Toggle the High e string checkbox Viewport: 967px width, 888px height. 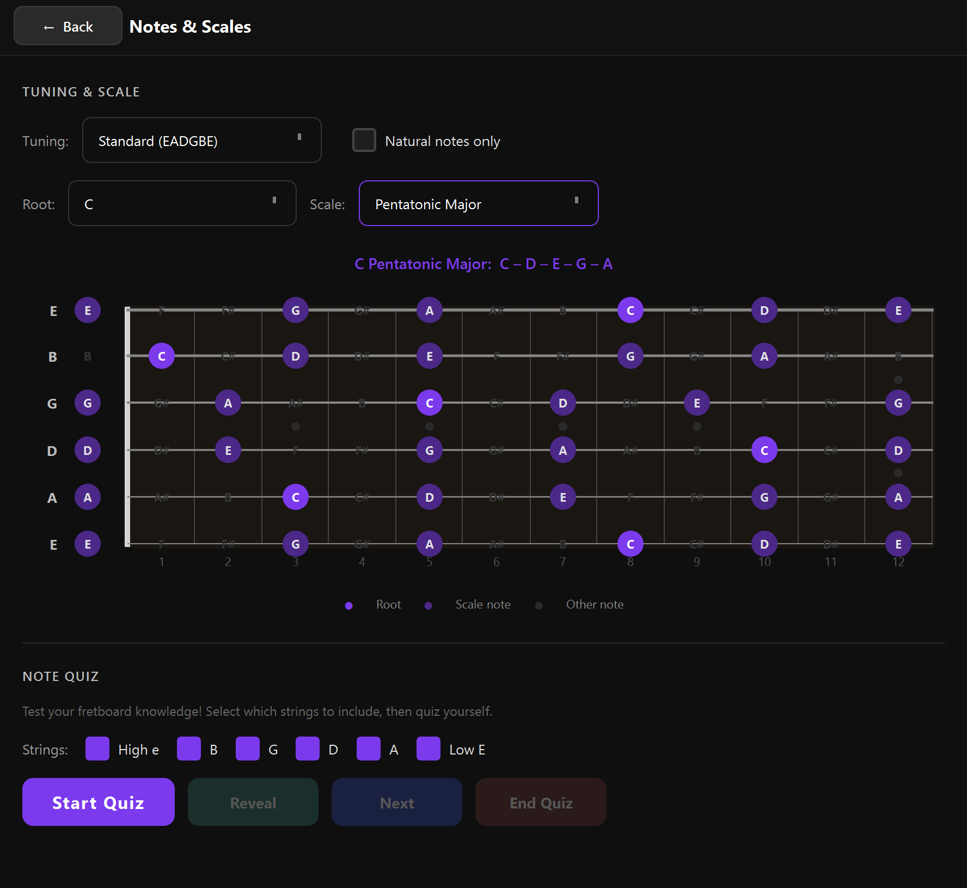(97, 749)
